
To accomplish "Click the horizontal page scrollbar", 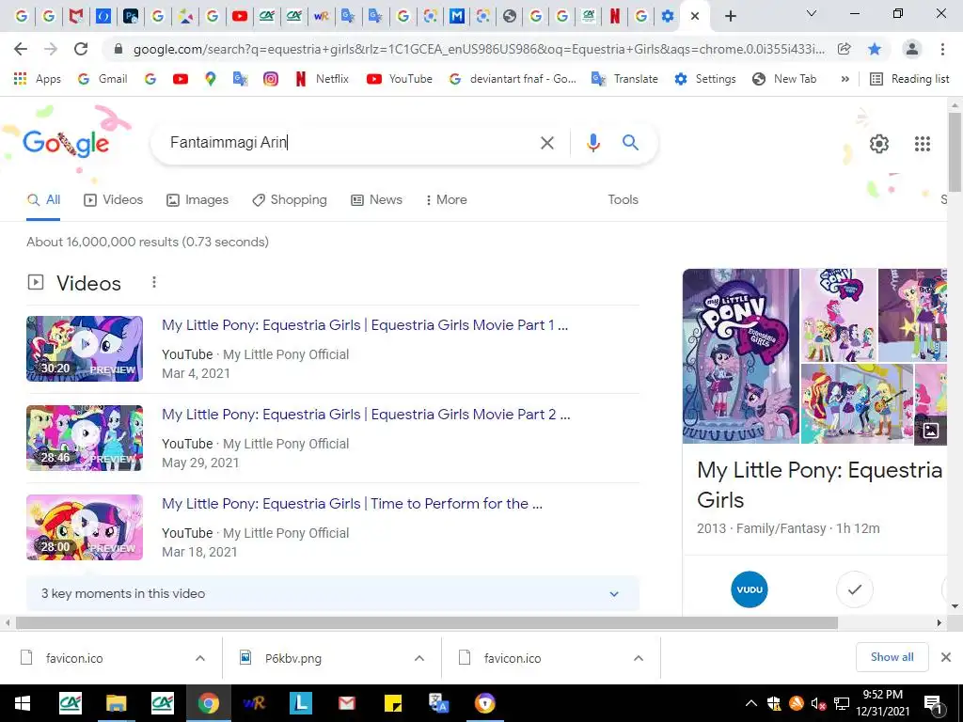I will [427, 622].
